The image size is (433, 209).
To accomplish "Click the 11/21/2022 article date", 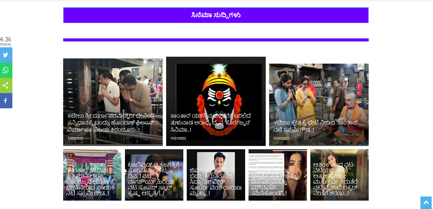I will click(178, 138).
